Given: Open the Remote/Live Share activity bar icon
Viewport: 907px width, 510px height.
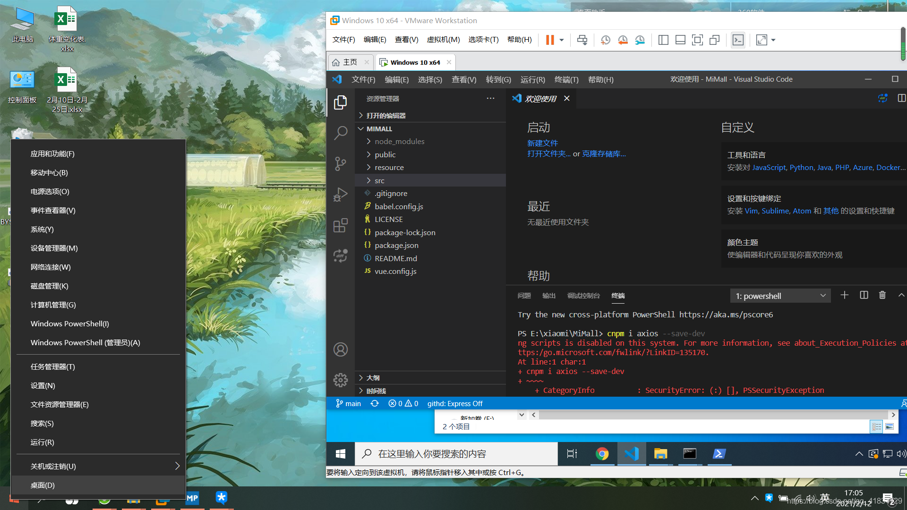Looking at the screenshot, I should point(340,255).
